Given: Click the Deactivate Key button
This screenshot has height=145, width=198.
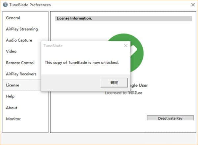Looking at the screenshot, I should pyautogui.click(x=170, y=118).
